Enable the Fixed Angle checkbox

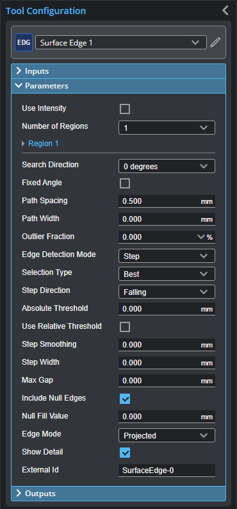(x=125, y=183)
